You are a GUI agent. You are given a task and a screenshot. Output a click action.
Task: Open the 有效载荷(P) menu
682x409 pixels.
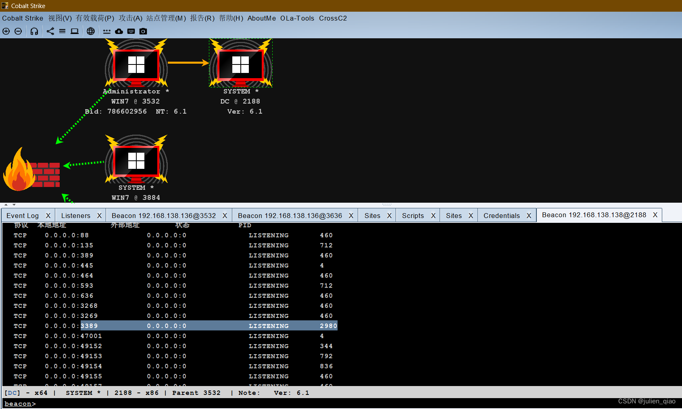pos(95,18)
